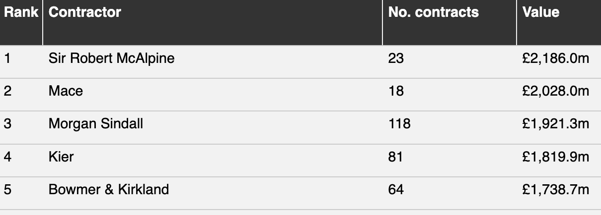
Task: Click the 18 contracts cell for Mace
Action: (396, 91)
